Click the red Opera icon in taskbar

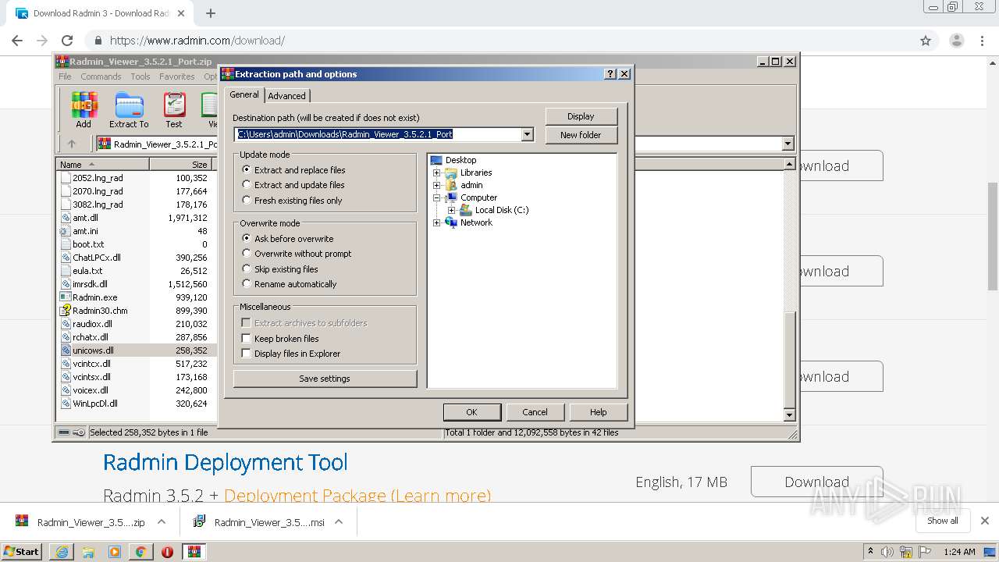(x=167, y=552)
